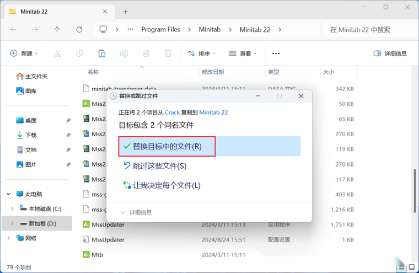Click the This PC monitor icon in address bar

point(103,29)
